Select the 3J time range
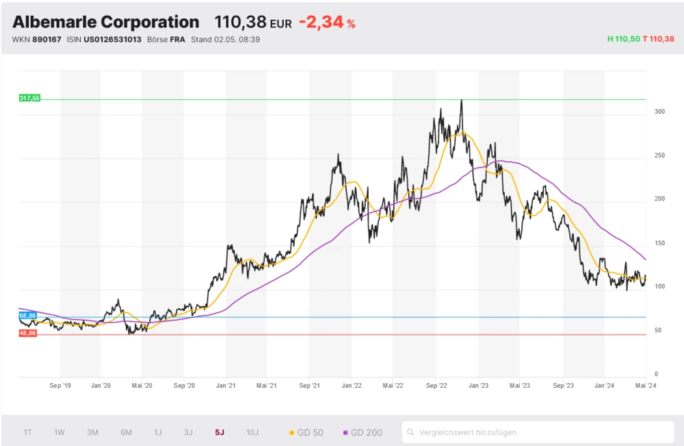Image resolution: width=684 pixels, height=446 pixels. tap(188, 432)
